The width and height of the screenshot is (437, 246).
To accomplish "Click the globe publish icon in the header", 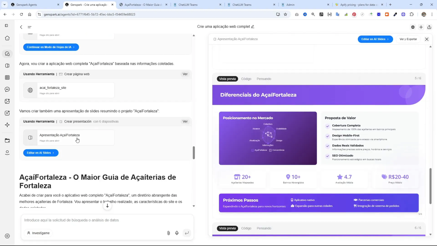I will (x=413, y=27).
